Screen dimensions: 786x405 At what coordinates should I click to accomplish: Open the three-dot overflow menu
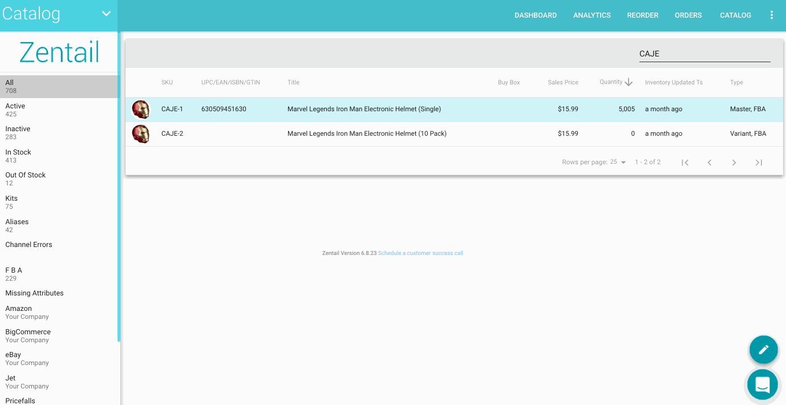(772, 15)
